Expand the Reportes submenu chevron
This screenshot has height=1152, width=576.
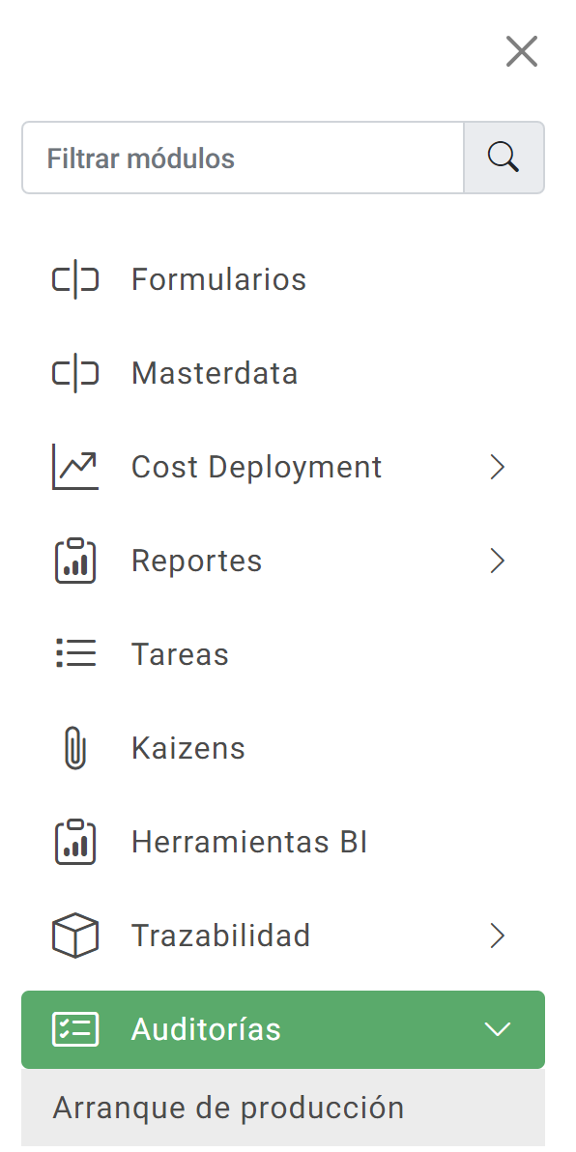(498, 561)
